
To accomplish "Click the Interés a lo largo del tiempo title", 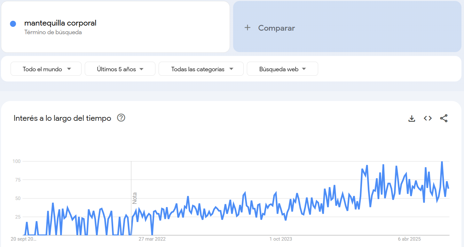I will coord(62,118).
